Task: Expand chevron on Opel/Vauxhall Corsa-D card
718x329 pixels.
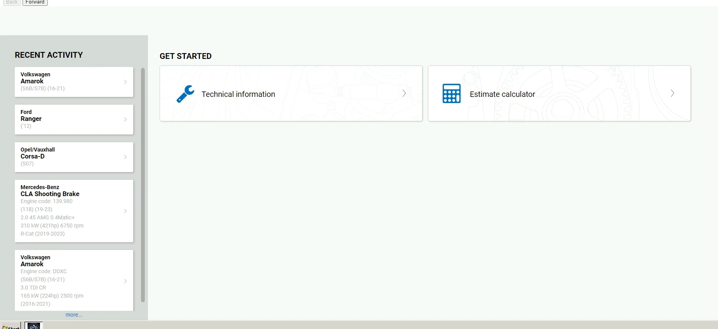Action: point(125,157)
